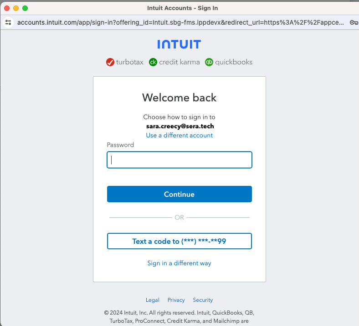This screenshot has height=326, width=359.
Task: Choose Text a code to phone option
Action: [179, 241]
